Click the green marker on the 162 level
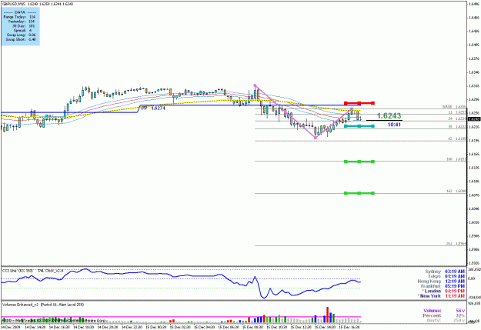 pyautogui.click(x=359, y=193)
